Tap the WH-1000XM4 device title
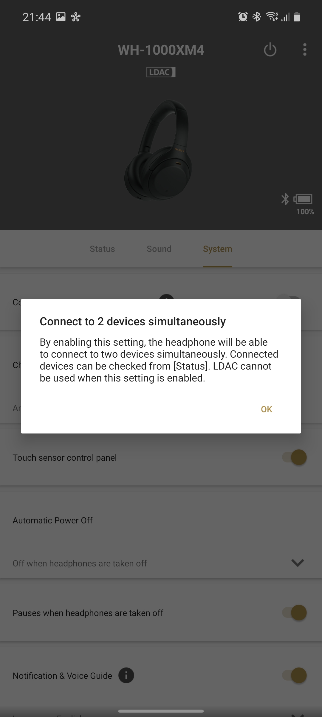 (x=161, y=50)
